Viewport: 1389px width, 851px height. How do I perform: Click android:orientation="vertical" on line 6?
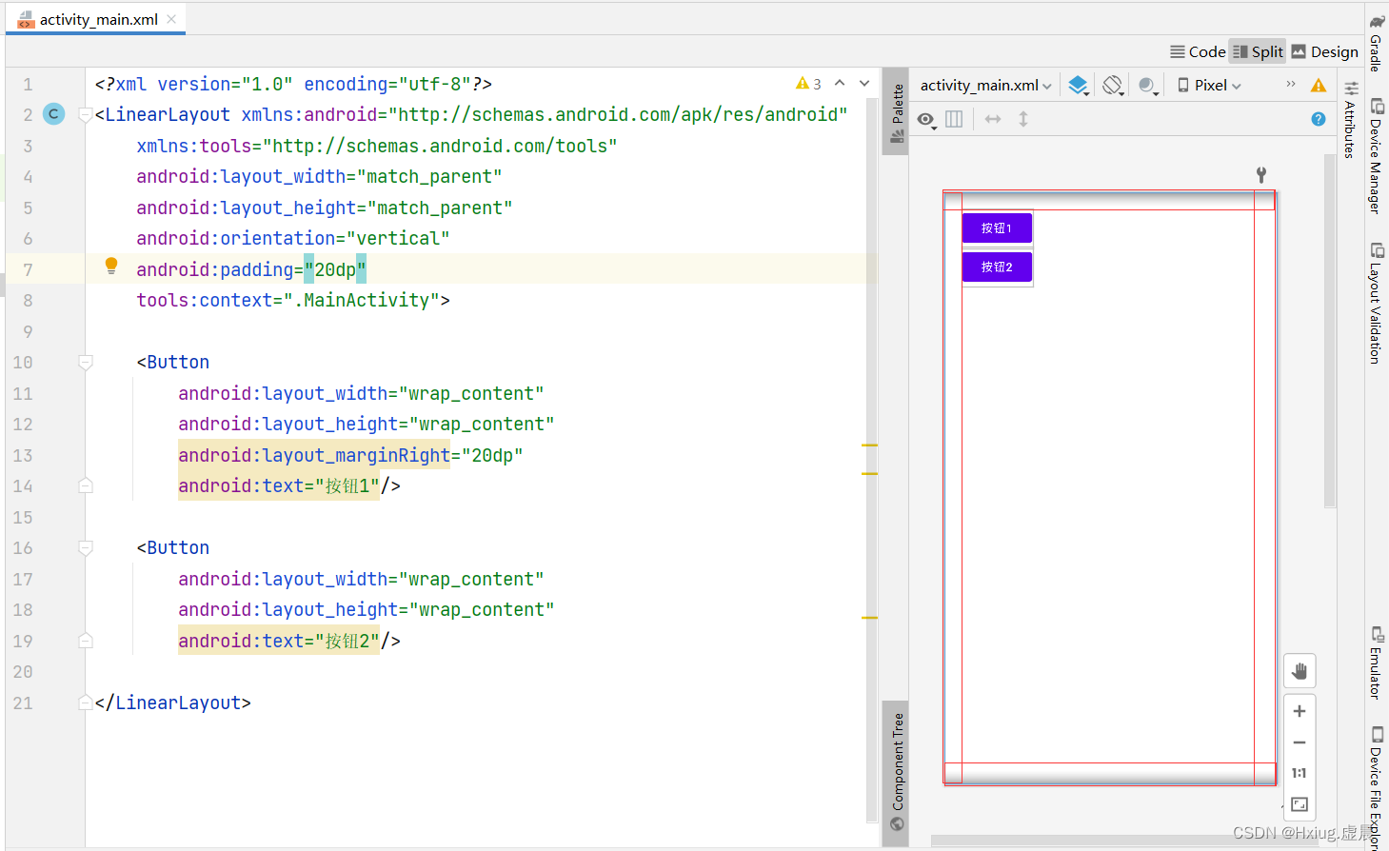(x=292, y=238)
